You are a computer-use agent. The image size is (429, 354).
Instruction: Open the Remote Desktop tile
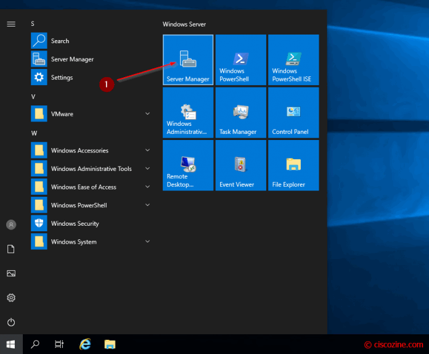tap(188, 165)
